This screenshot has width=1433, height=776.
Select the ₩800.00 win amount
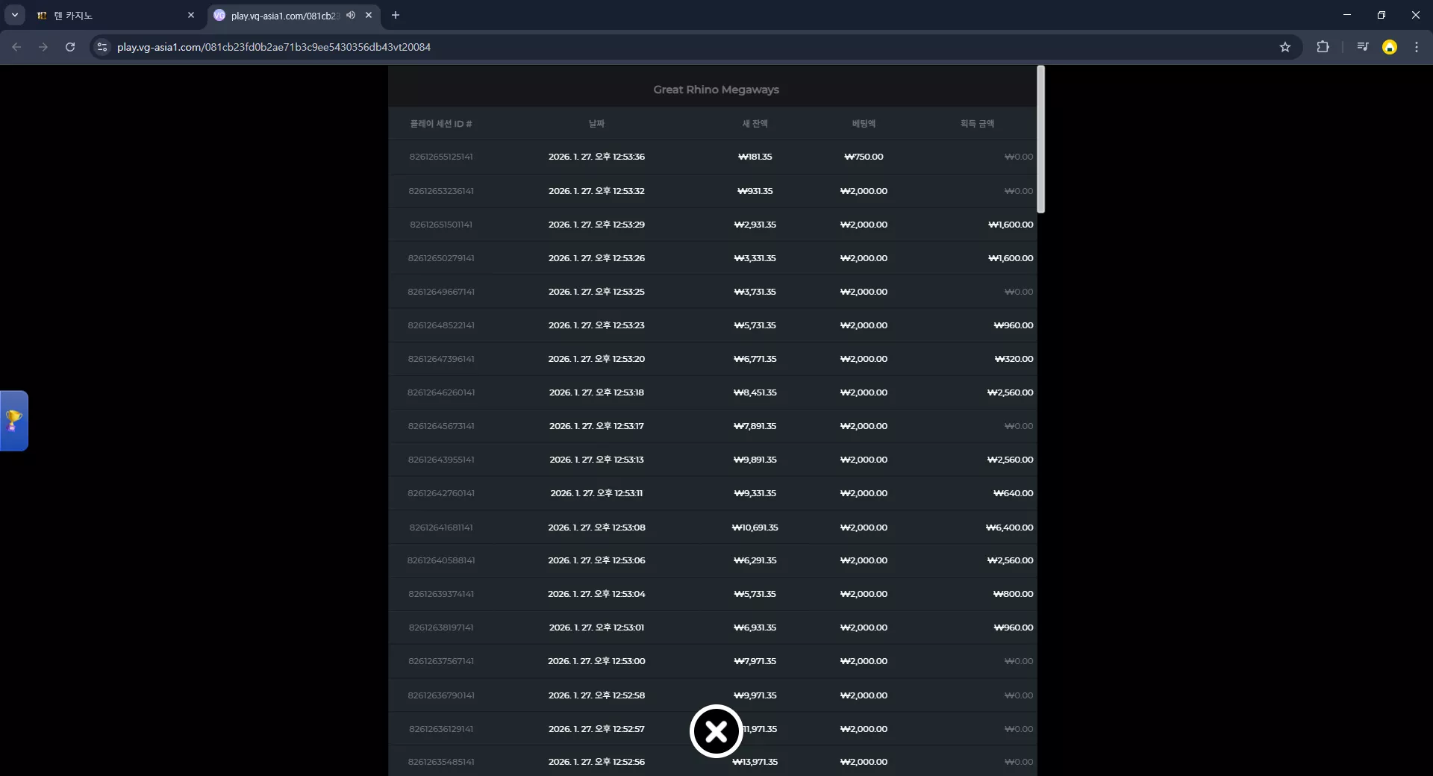(1013, 594)
